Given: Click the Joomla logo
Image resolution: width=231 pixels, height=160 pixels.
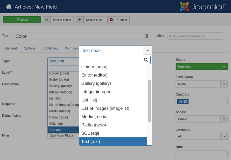Looking at the screenshot, I should coord(203,7).
